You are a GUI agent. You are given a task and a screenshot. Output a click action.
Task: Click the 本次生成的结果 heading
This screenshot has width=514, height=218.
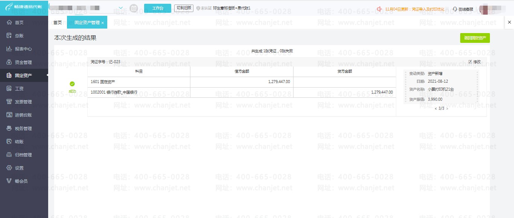pyautogui.click(x=75, y=38)
